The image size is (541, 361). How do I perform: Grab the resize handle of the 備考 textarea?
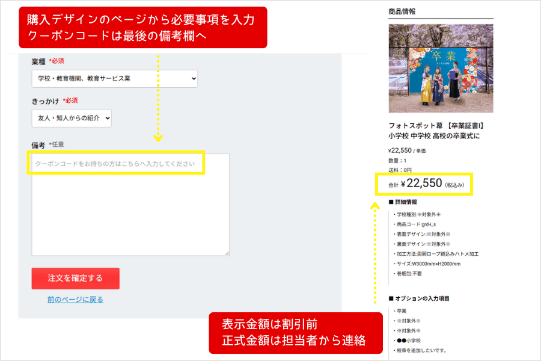226,253
